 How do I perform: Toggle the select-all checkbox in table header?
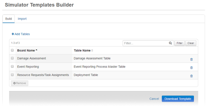click(12, 50)
